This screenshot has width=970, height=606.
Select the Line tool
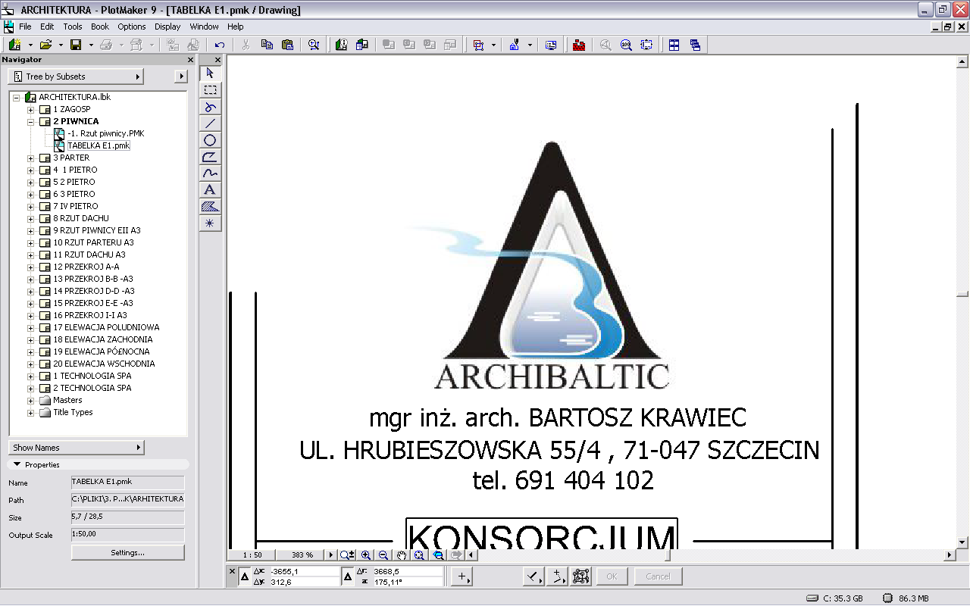click(x=210, y=123)
